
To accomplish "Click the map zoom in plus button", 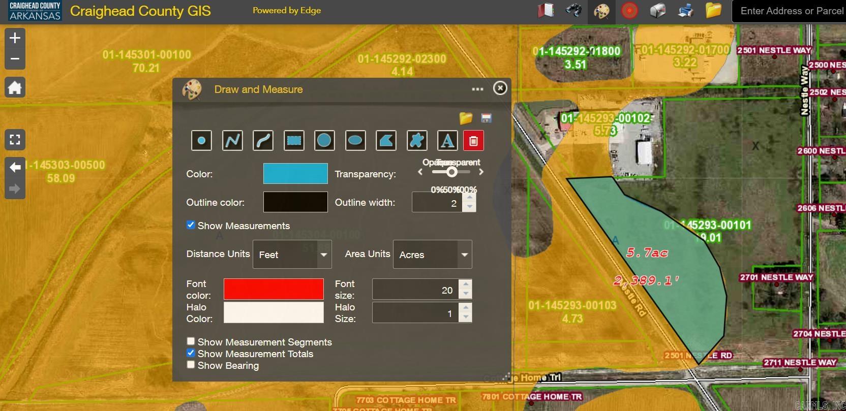I will 15,38.
